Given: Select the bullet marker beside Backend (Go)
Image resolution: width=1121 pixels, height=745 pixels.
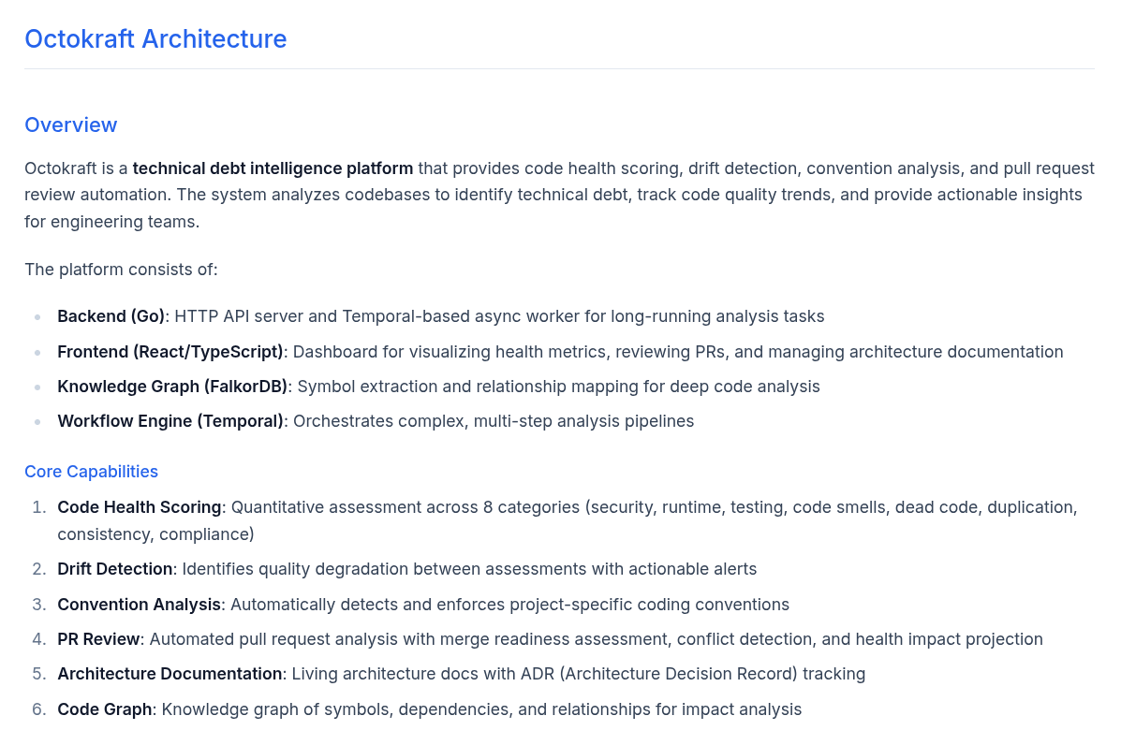Looking at the screenshot, I should tap(37, 318).
